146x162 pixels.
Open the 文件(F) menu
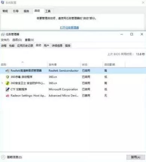tap(5, 40)
